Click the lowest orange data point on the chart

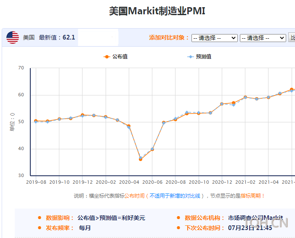141,159
